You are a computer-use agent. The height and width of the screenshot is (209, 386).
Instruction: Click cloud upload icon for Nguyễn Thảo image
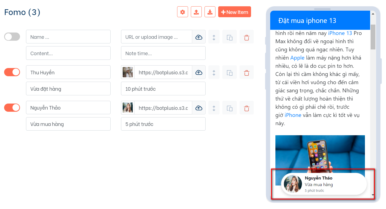[x=199, y=108]
